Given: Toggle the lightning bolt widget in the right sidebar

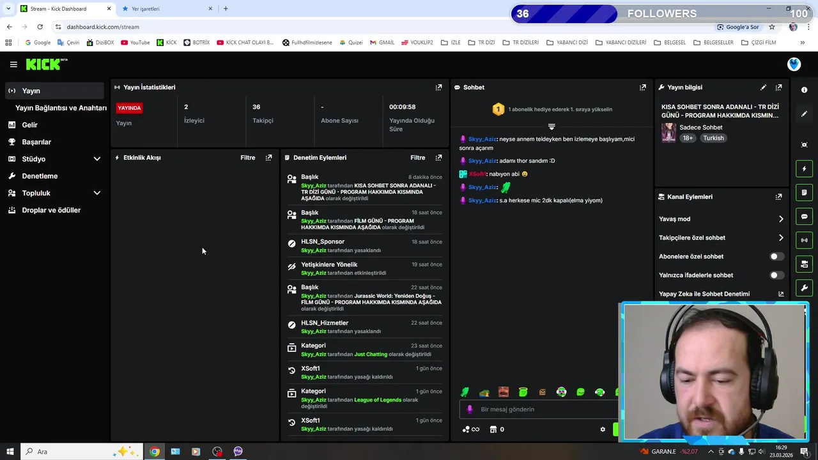Looking at the screenshot, I should 804,169.
